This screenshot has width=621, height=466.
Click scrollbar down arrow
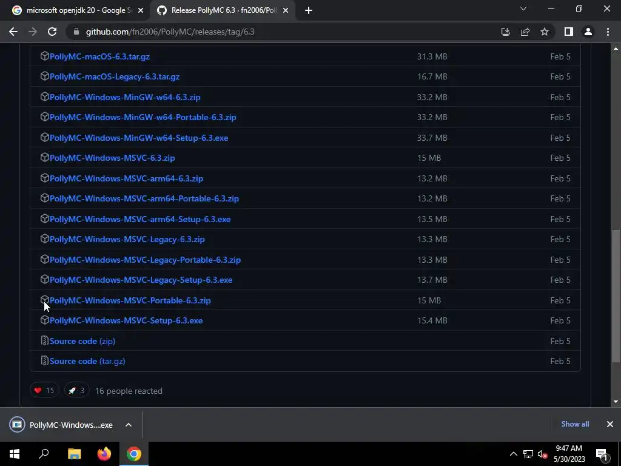point(616,402)
